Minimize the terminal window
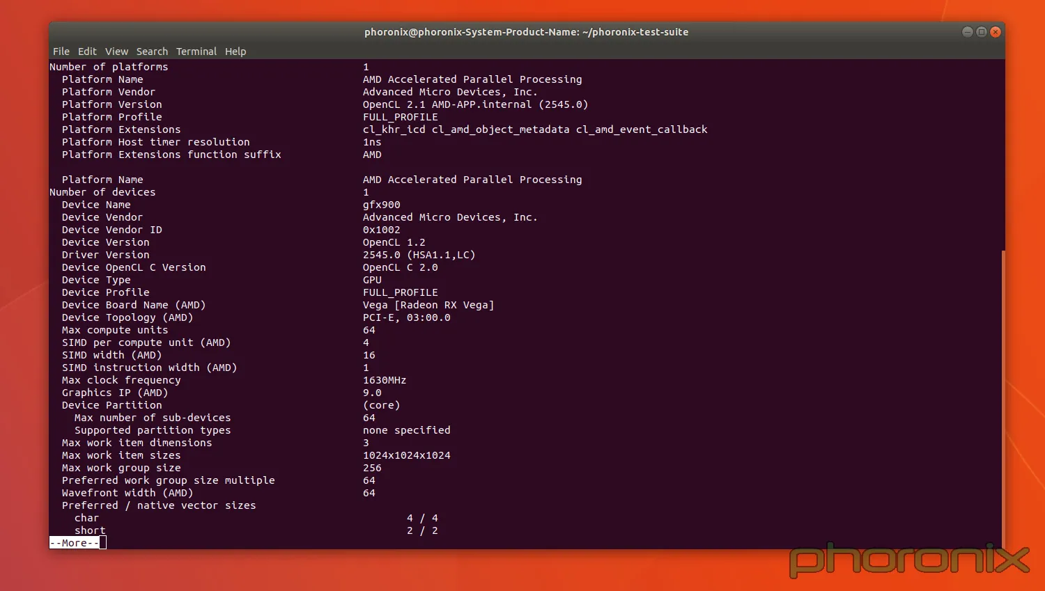Image resolution: width=1045 pixels, height=591 pixels. [968, 32]
